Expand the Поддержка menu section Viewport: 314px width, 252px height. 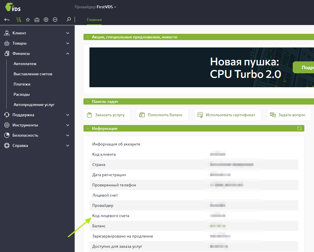68,115
